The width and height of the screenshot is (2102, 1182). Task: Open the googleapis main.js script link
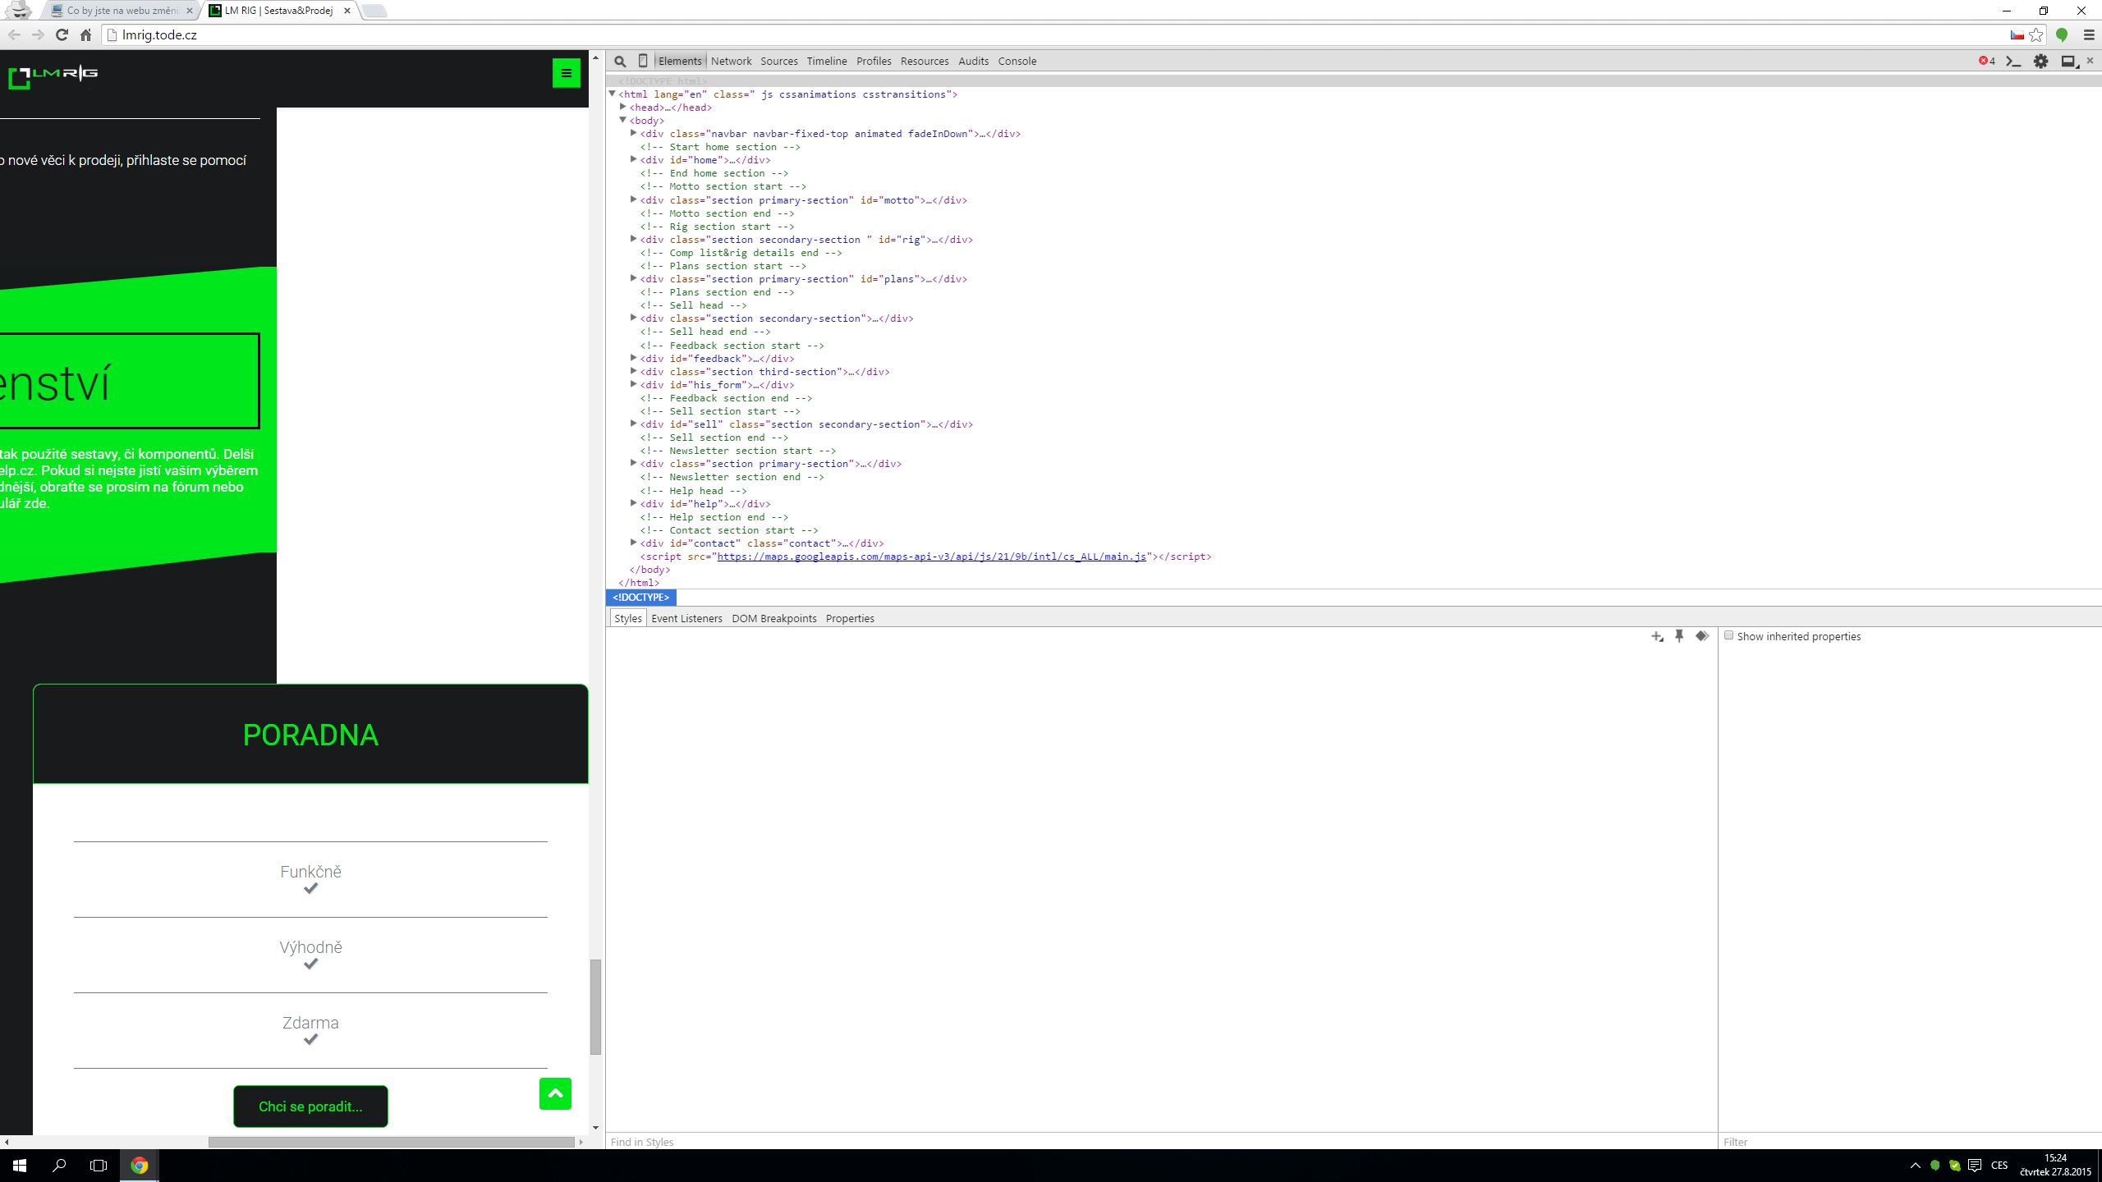(931, 557)
